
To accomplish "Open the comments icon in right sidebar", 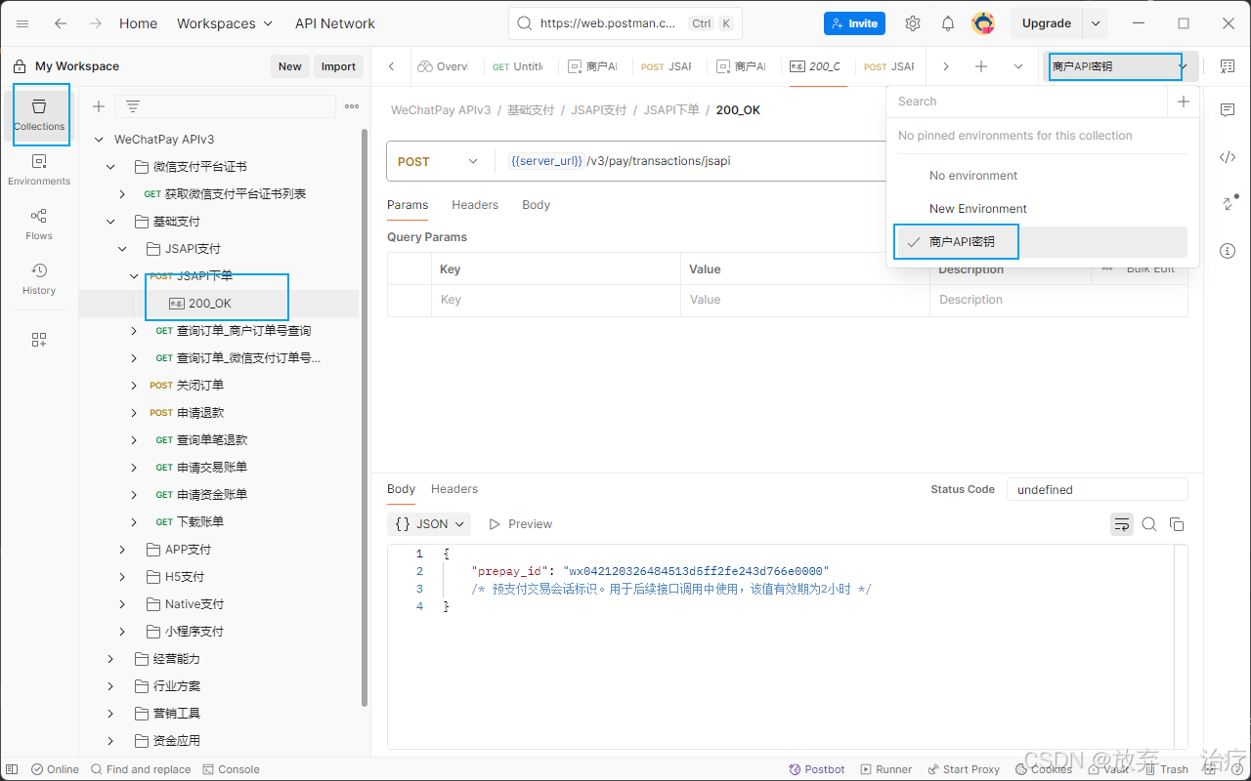I will point(1228,110).
